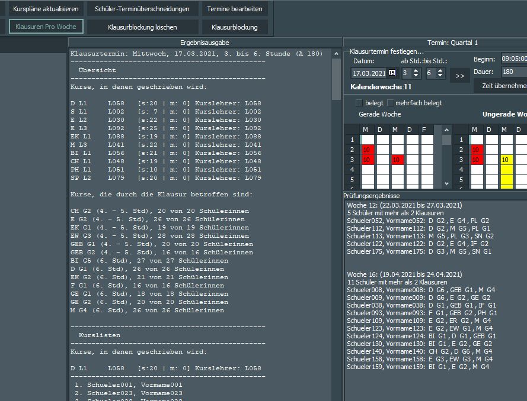Click 'Kurspläne aktualisieren' button

coord(46,9)
